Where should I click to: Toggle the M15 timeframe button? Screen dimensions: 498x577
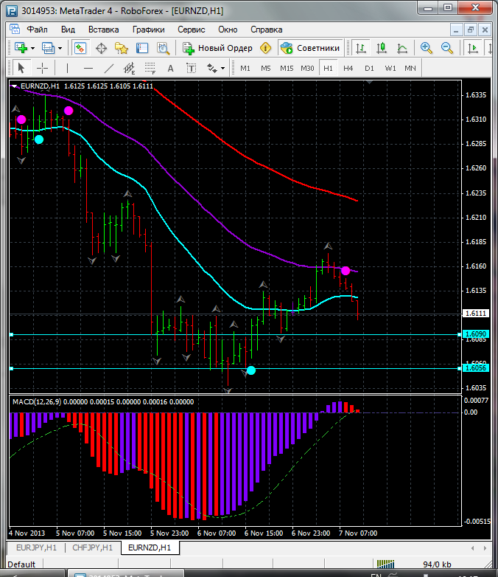coord(287,68)
